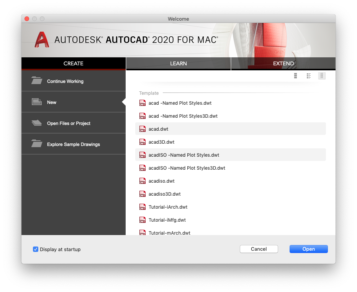The height and width of the screenshot is (292, 357).
Task: Disable the Display at startup checkbox
Action: [x=35, y=249]
